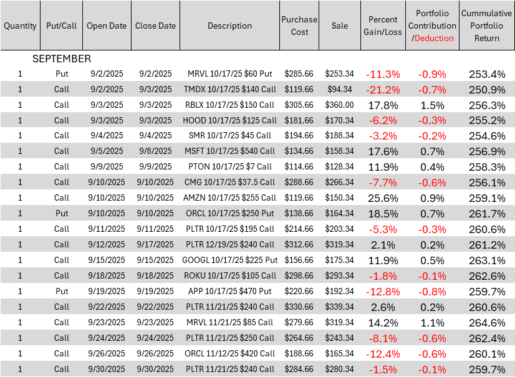This screenshot has width=515, height=377.
Task: Select the Cummulative Portfolio Return header
Action: point(487,26)
